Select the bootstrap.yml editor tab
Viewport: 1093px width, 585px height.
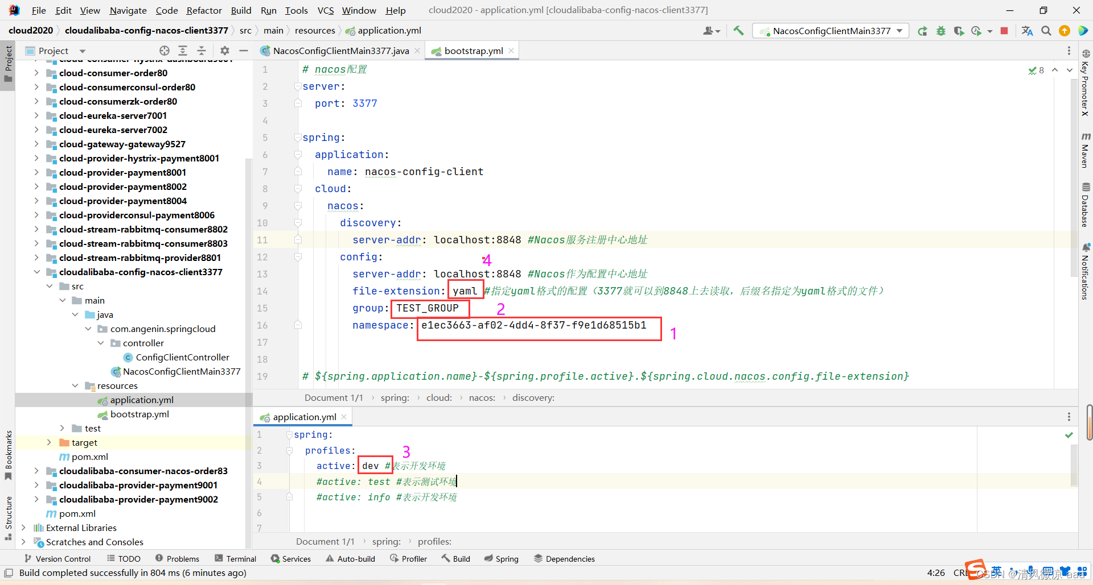[x=473, y=51]
